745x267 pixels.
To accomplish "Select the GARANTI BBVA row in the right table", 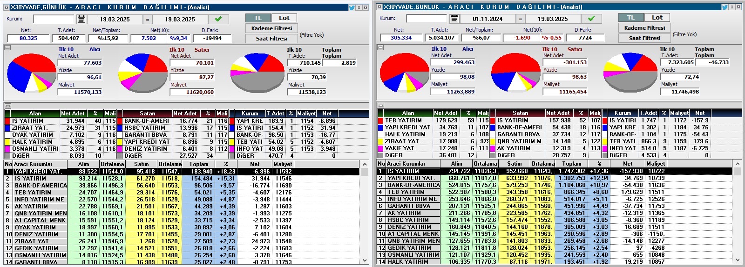I will coord(555,206).
